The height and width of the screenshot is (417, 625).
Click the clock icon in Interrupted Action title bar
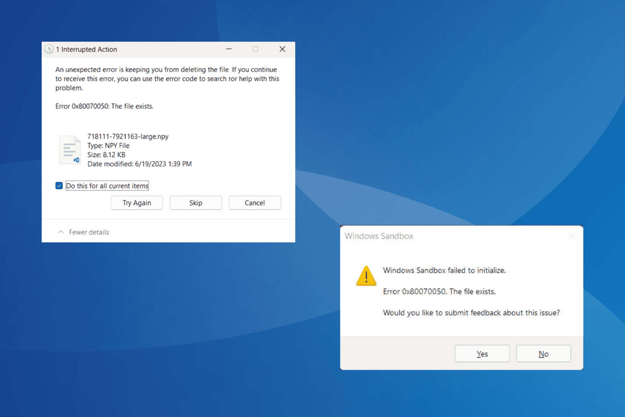tap(49, 49)
